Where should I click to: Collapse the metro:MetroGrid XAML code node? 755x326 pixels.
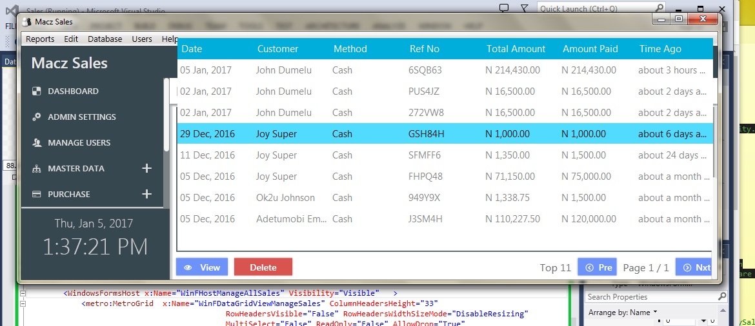[23, 304]
